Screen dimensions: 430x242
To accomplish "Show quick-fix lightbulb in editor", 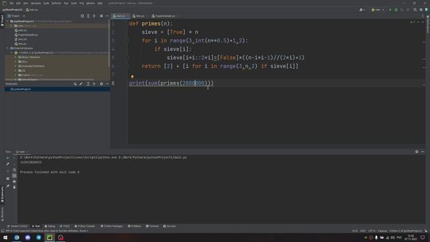I will point(132,77).
